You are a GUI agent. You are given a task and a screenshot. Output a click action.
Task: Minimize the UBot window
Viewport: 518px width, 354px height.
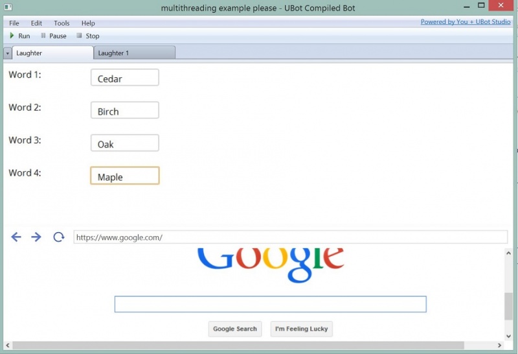coord(467,6)
